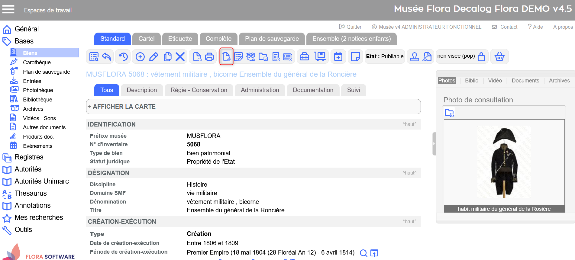The width and height of the screenshot is (575, 260).
Task: Click the sticky note icon
Action: [x=355, y=57]
